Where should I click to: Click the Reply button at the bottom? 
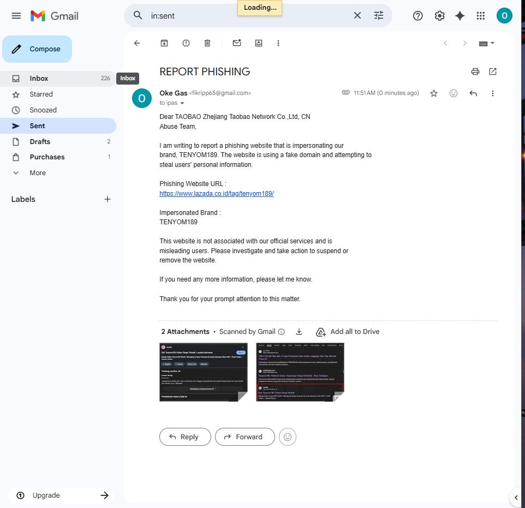pos(185,437)
